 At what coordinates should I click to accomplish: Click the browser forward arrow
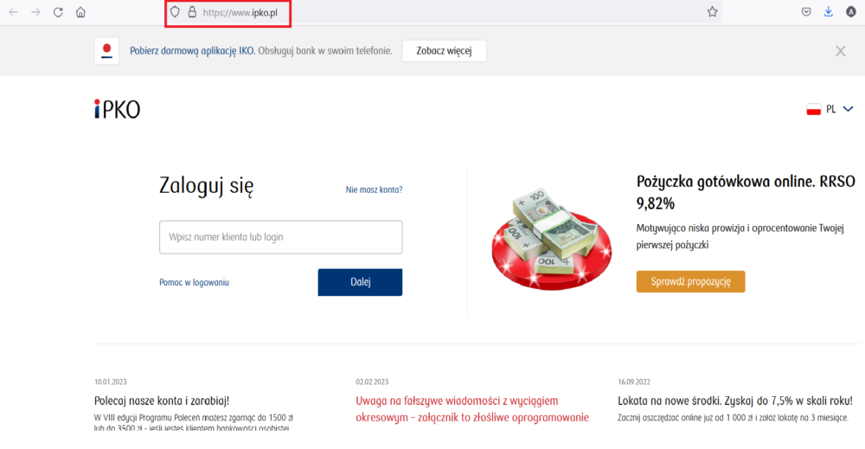35,12
